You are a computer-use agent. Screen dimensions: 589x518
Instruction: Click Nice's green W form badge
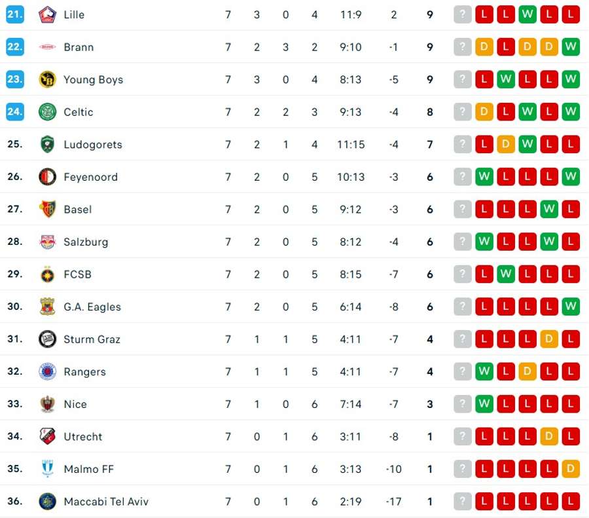click(x=484, y=404)
